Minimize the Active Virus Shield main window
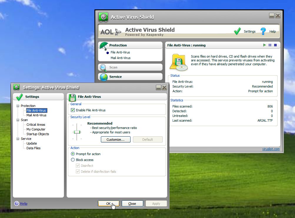Viewport: 295px width, 218px height. [x=272, y=16]
